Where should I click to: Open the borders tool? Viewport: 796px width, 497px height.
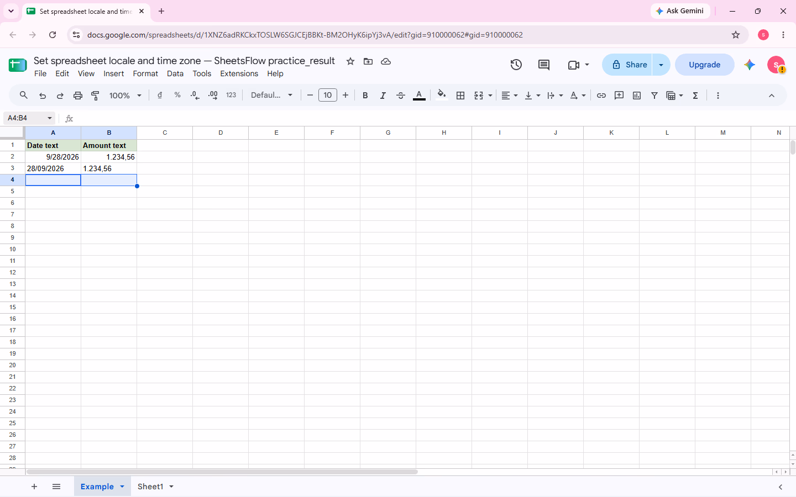point(460,96)
